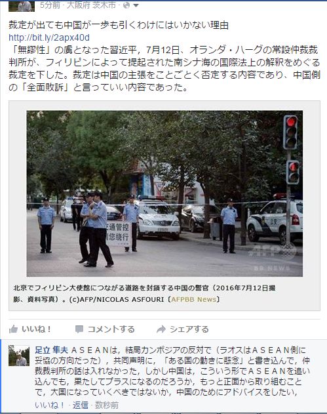The image size is (327, 414).
Task: Click the 数秒前 comment timestamp
Action: click(x=107, y=405)
